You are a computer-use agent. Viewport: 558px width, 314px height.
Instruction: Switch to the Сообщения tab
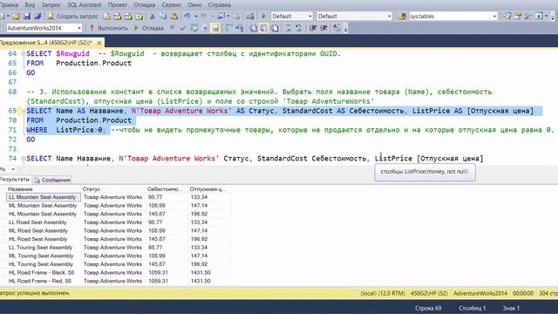tap(52, 181)
